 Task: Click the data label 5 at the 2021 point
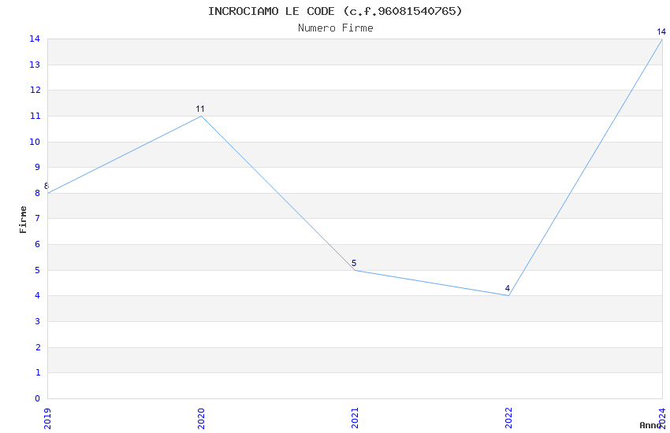click(x=354, y=263)
